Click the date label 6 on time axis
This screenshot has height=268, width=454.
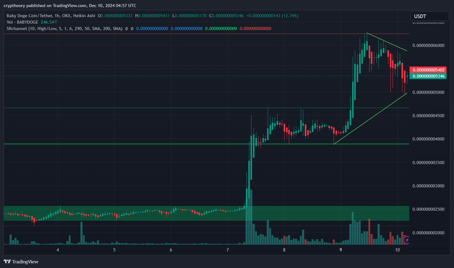(171, 250)
